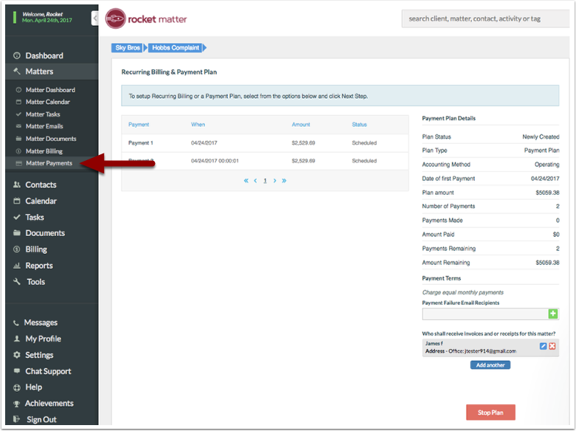The width and height of the screenshot is (576, 431).
Task: Go to first page of payments
Action: click(x=246, y=181)
